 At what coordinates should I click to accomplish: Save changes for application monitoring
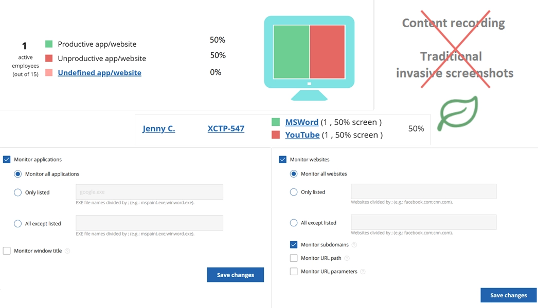pyautogui.click(x=235, y=275)
